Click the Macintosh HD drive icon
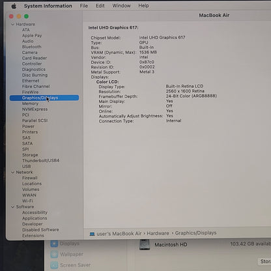Image resolution: width=271 pixels, height=271 pixels. click(x=145, y=245)
